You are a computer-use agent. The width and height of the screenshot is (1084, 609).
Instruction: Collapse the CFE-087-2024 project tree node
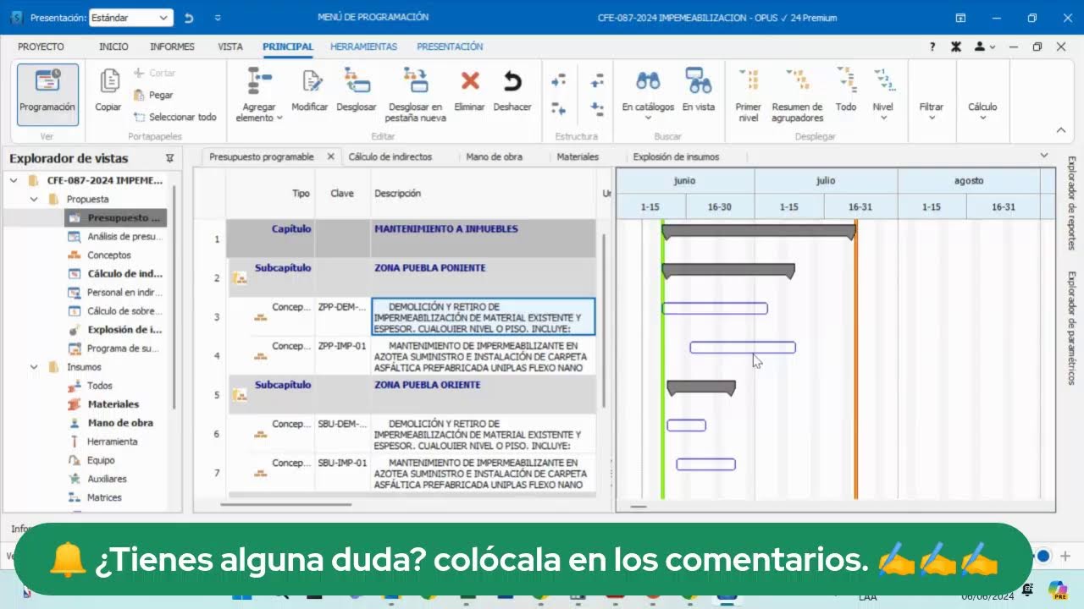[14, 180]
